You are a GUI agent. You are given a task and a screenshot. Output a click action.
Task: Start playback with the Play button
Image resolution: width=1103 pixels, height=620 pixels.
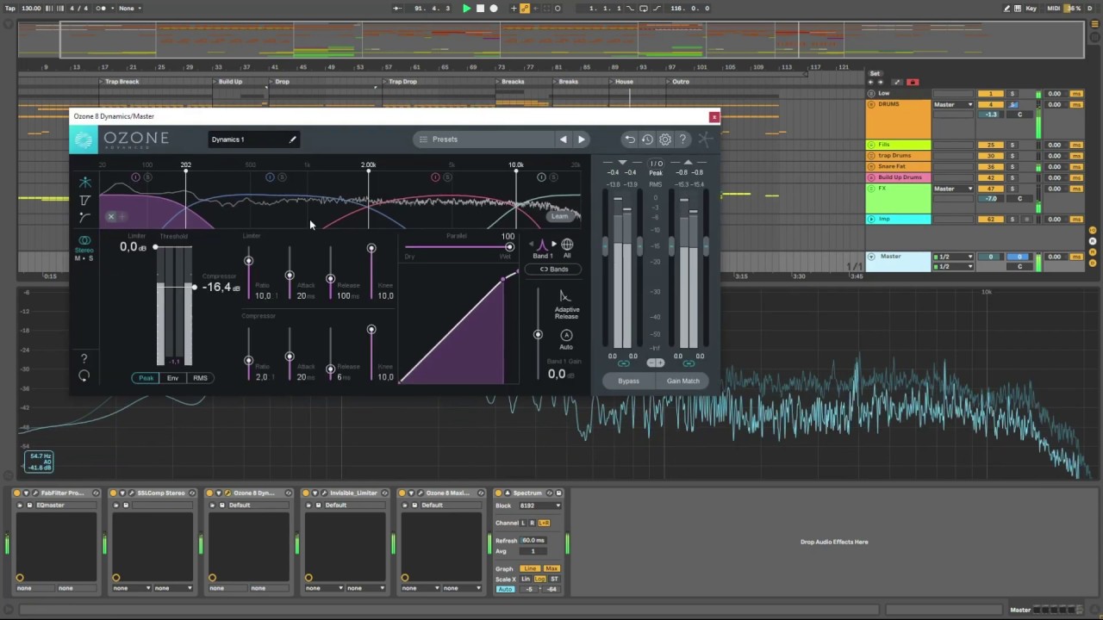(x=467, y=9)
